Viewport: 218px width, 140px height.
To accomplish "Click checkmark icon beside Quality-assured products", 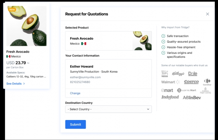I will (163, 41).
